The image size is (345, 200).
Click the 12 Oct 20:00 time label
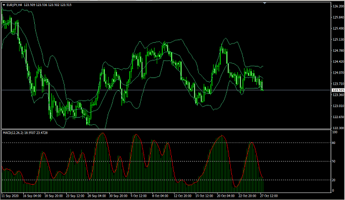[183, 196]
